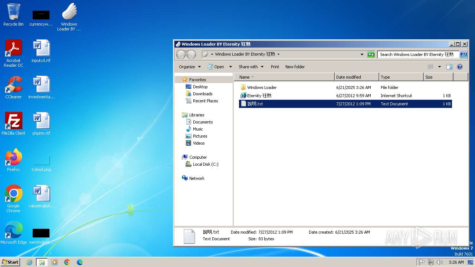Open the Explorer help question-mark icon

point(460,67)
